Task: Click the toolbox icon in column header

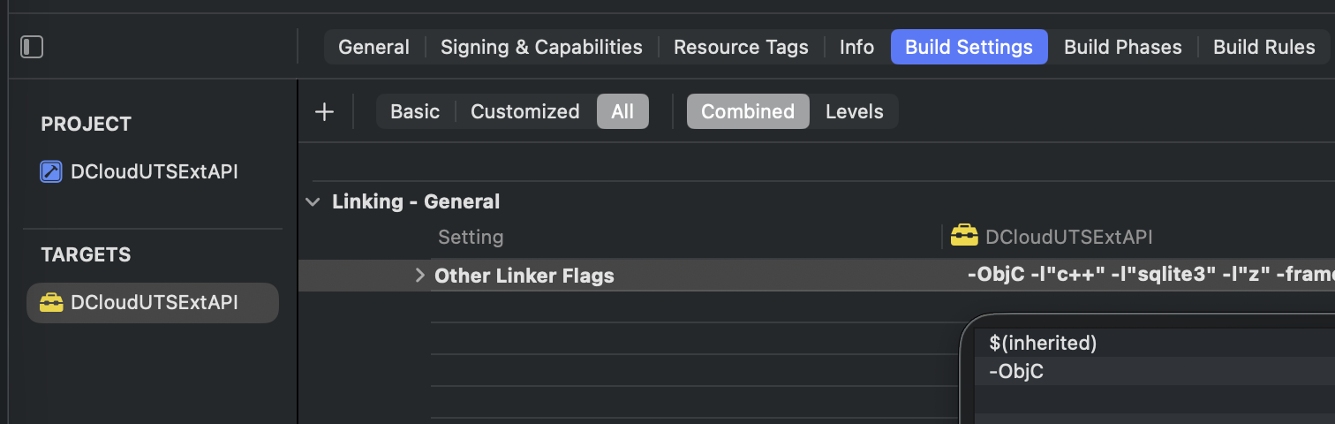Action: pyautogui.click(x=964, y=236)
